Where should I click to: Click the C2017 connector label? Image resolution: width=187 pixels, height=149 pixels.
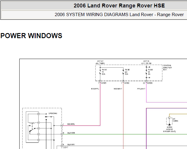click(x=65, y=147)
